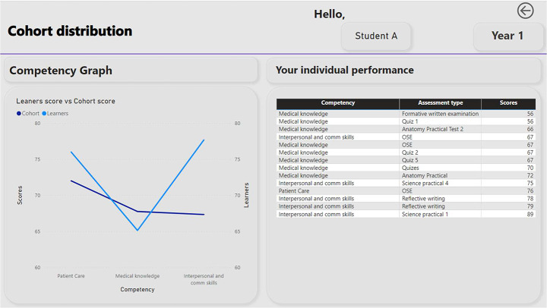Click 'Your individual performance' panel heading

(345, 70)
